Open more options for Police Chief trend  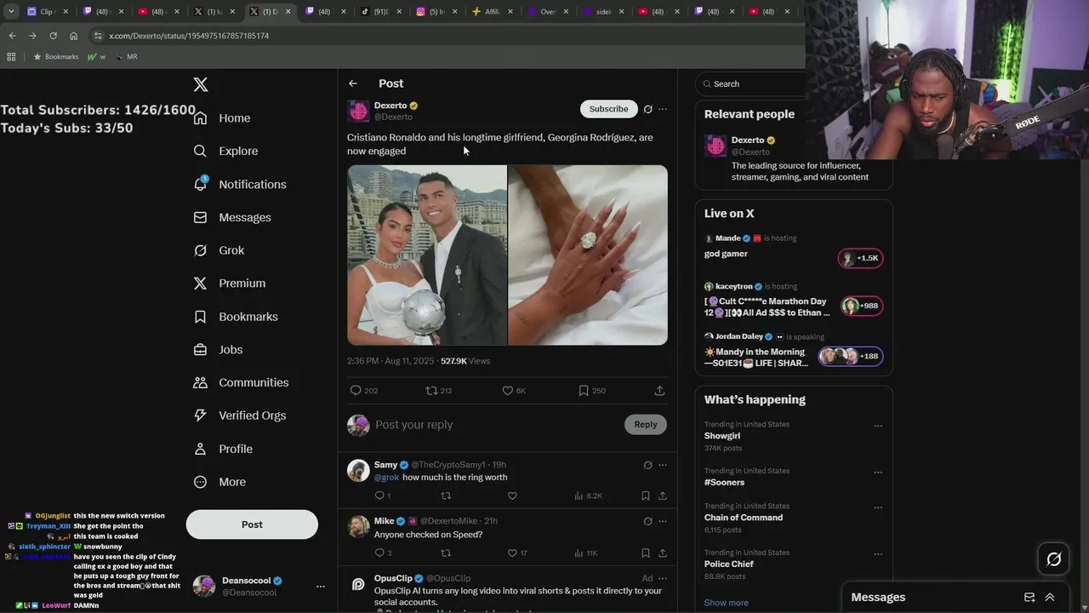pyautogui.click(x=878, y=554)
